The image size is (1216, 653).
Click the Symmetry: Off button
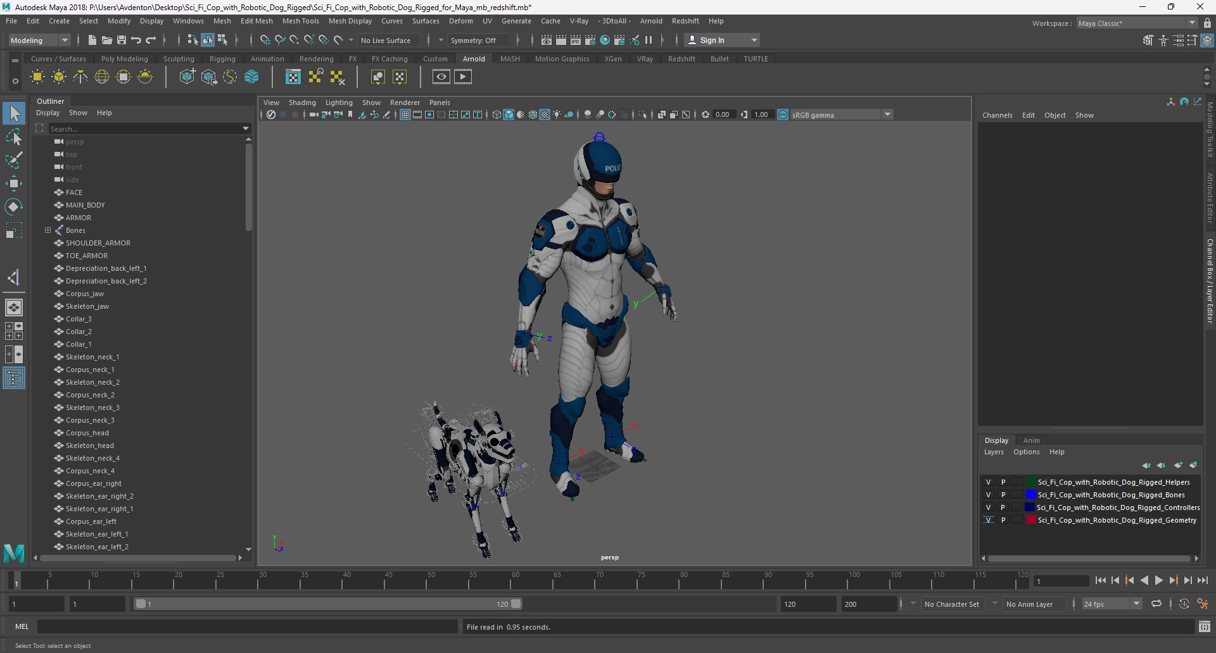coord(478,40)
